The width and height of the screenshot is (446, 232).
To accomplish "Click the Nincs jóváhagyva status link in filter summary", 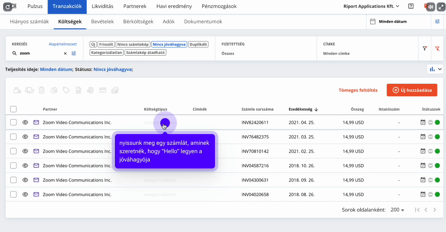I will coord(113,69).
